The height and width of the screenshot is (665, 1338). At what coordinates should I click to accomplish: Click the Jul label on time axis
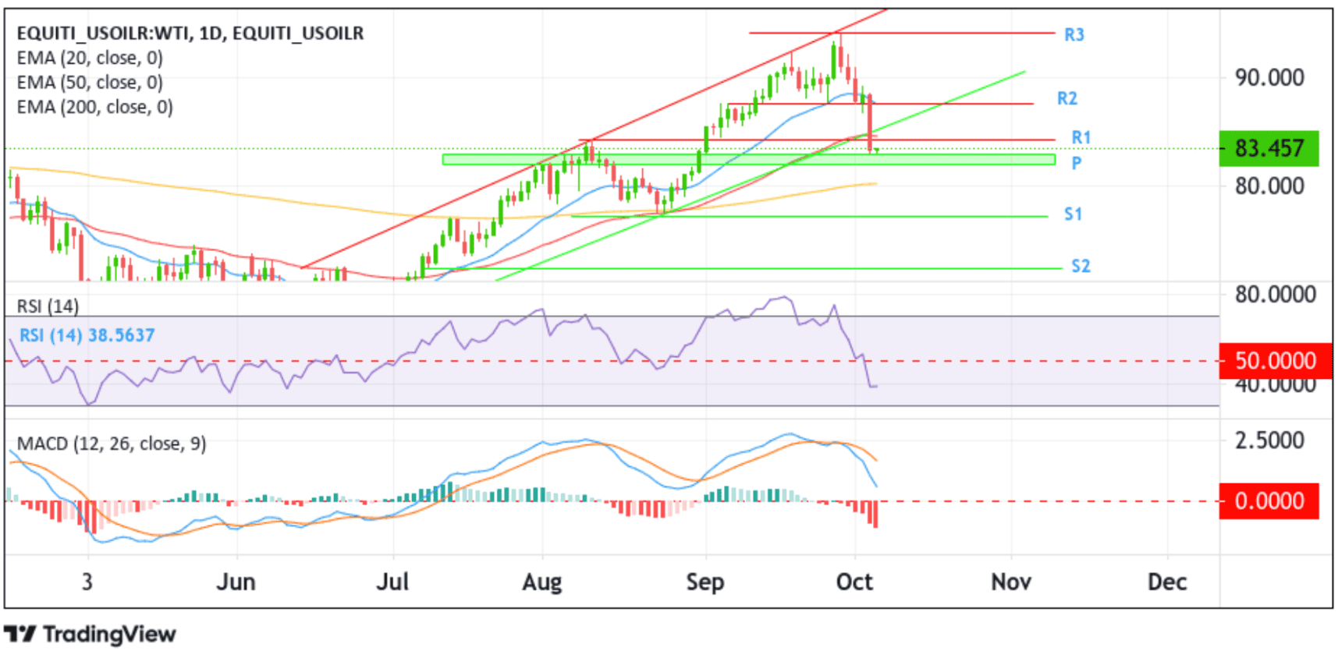point(392,582)
